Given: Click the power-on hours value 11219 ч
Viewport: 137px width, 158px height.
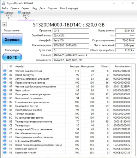Looking at the screenshot, I should (x=125, y=50).
